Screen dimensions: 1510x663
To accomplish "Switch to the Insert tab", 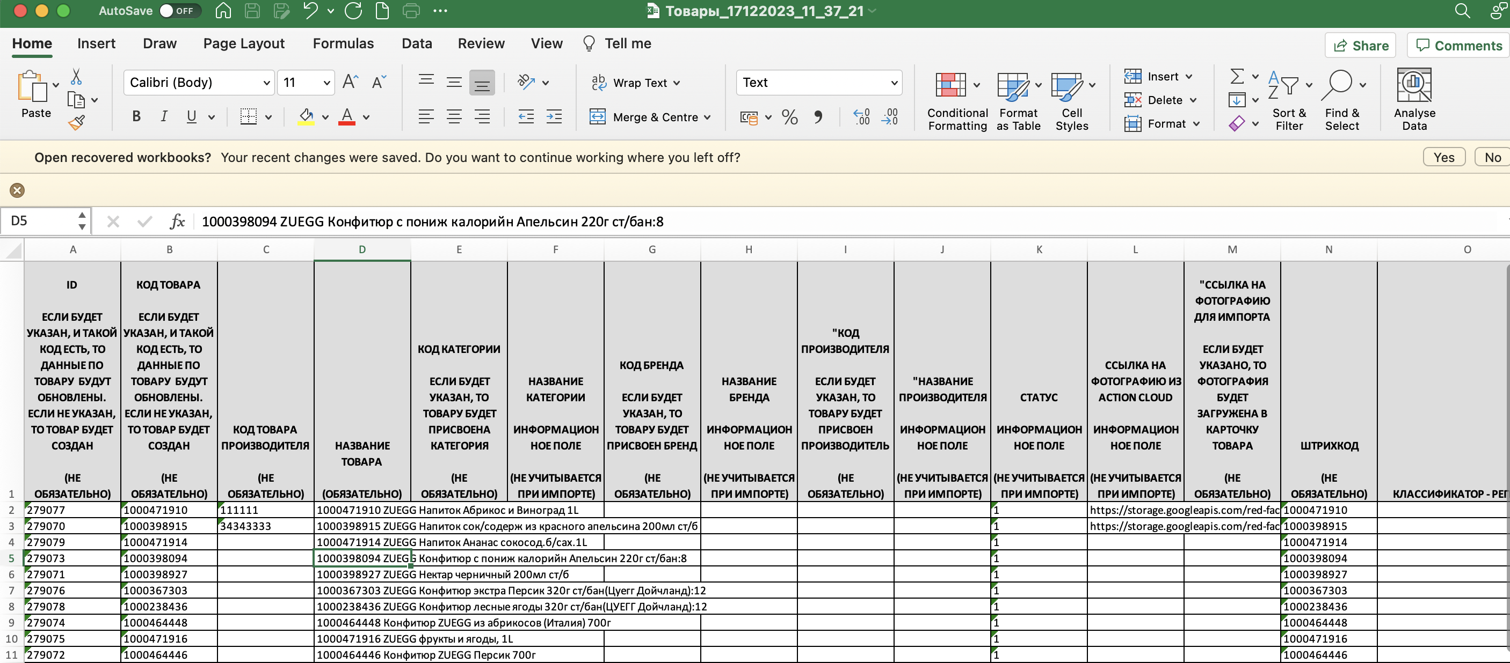I will pyautogui.click(x=96, y=43).
